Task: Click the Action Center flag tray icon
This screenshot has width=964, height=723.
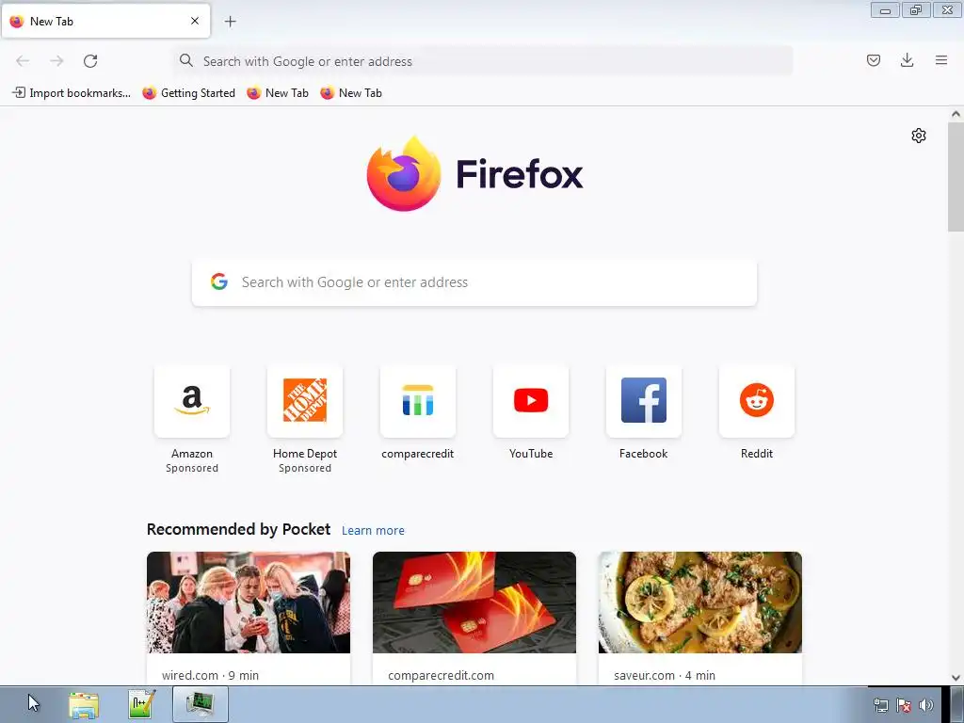Action: click(904, 705)
